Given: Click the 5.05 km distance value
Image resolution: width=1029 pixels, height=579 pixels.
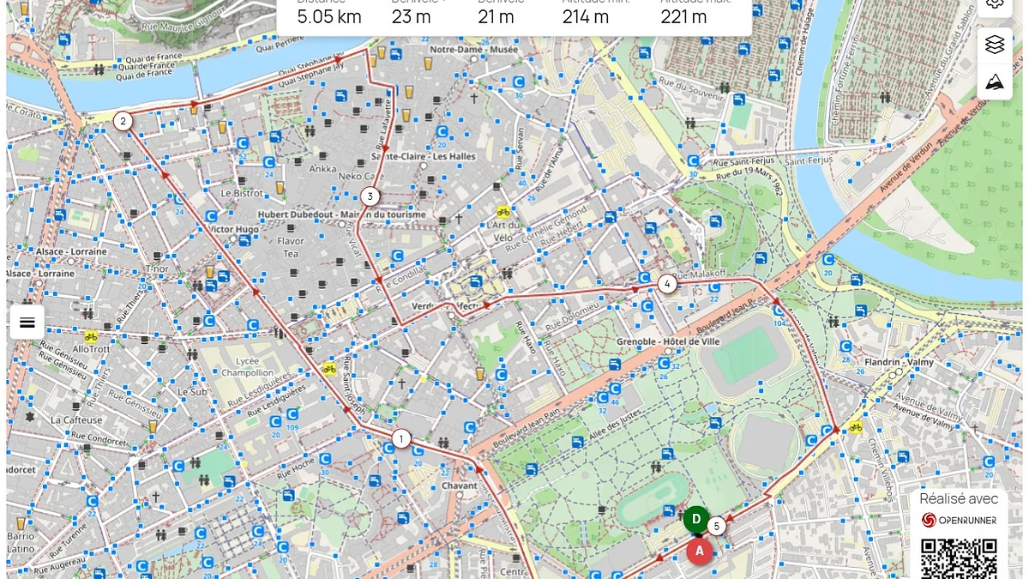Looking at the screenshot, I should tap(329, 16).
